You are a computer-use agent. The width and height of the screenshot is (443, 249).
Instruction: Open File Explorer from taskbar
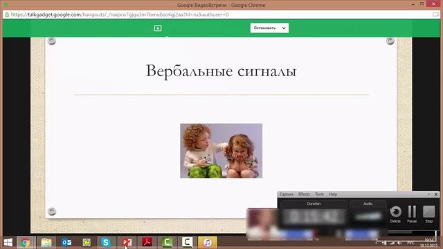[x=46, y=243]
